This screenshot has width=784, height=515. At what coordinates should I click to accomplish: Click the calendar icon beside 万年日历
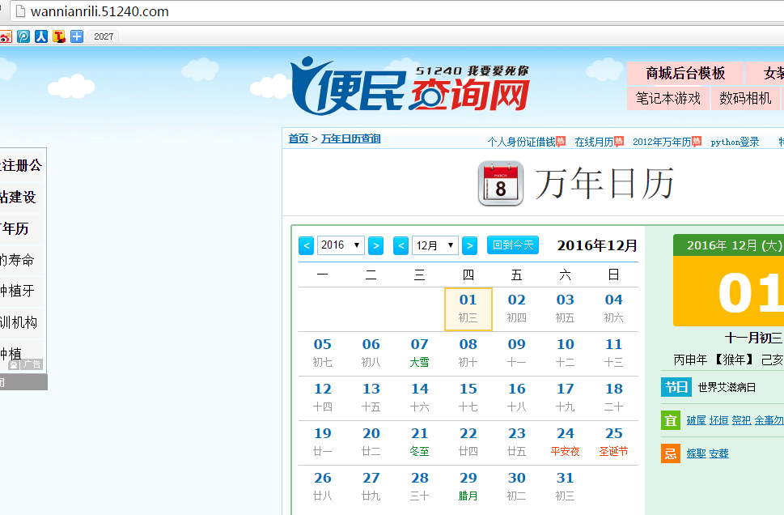tap(501, 183)
